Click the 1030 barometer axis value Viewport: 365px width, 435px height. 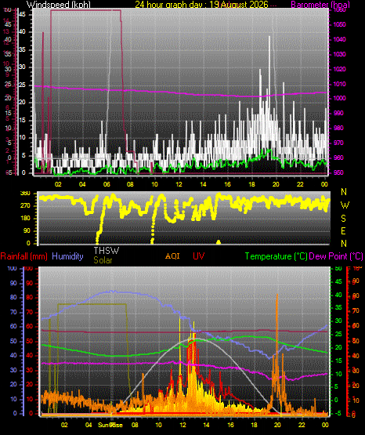[339, 54]
